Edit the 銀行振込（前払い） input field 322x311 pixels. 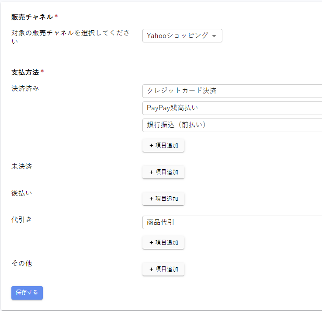point(232,125)
